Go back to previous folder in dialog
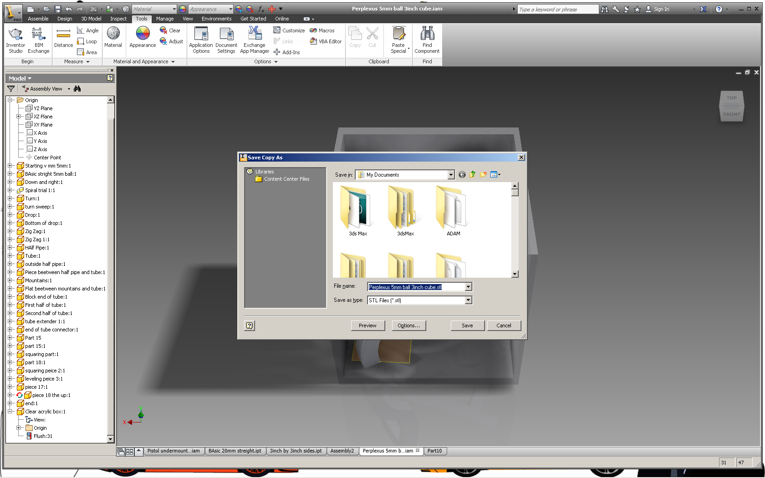 click(x=462, y=175)
